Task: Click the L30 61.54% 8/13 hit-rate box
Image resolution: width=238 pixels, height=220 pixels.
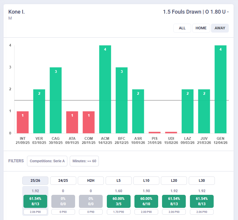Action: 202,201
